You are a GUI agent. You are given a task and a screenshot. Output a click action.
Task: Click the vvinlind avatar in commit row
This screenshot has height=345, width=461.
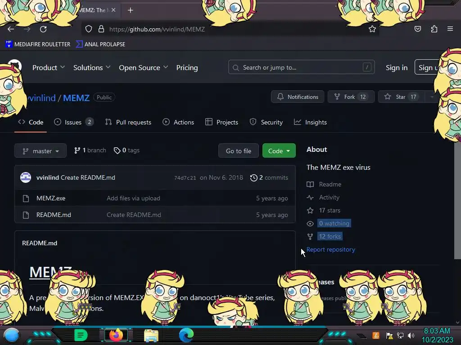pos(26,177)
